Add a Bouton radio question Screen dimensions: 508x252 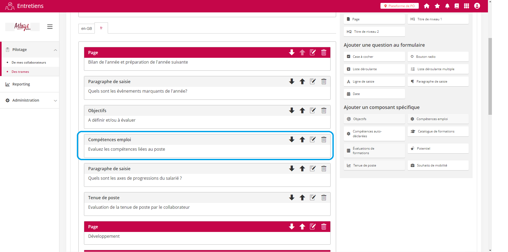point(438,57)
